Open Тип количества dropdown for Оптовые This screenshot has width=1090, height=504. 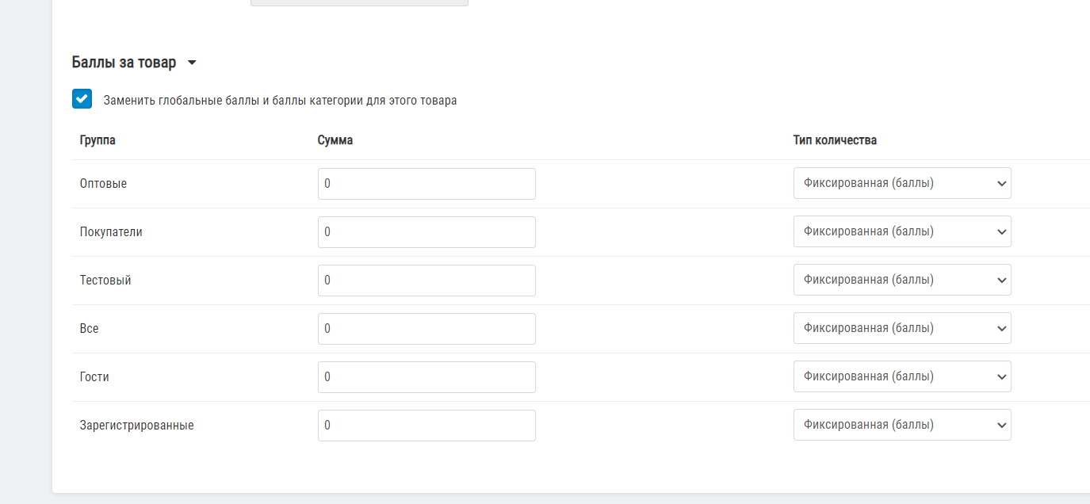click(x=902, y=183)
